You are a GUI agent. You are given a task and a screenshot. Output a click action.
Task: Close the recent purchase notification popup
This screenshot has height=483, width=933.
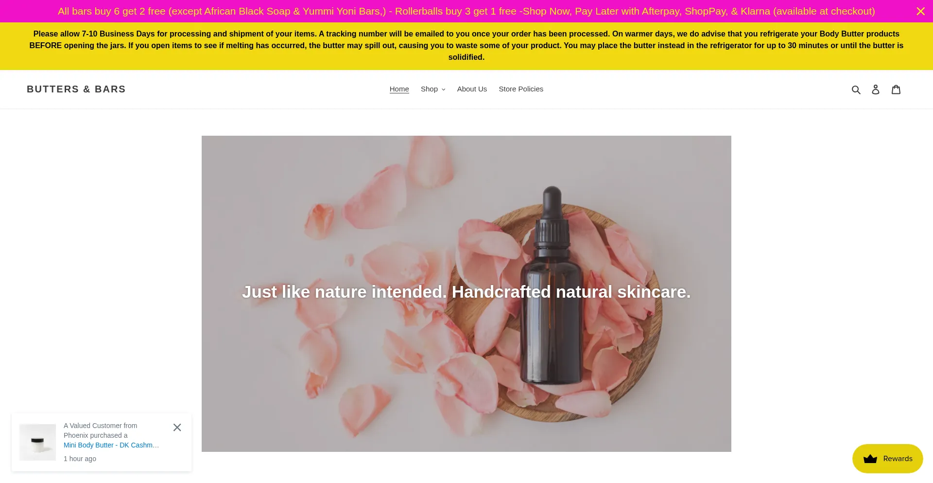[177, 428]
